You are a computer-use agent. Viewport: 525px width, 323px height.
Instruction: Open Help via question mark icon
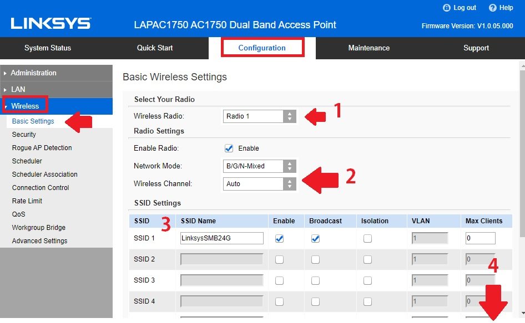[492, 8]
